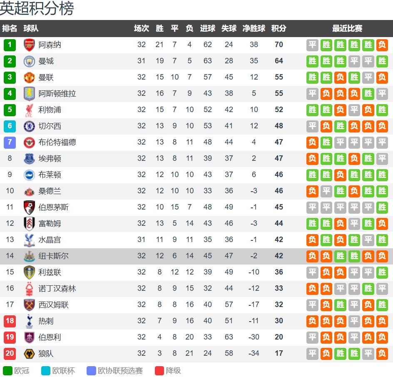This screenshot has height=377, width=393.
Task: Click the Chelsea (切尔西) crest icon
Action: [x=29, y=126]
